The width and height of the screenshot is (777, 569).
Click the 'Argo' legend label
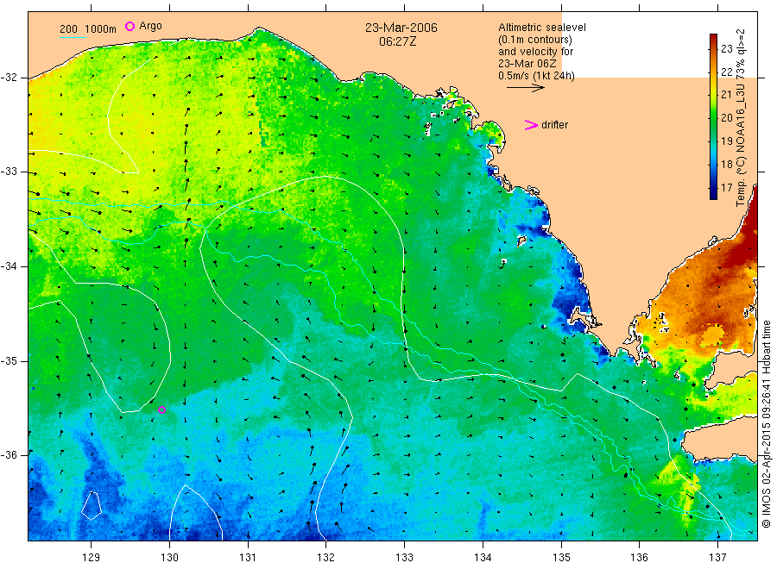[150, 26]
